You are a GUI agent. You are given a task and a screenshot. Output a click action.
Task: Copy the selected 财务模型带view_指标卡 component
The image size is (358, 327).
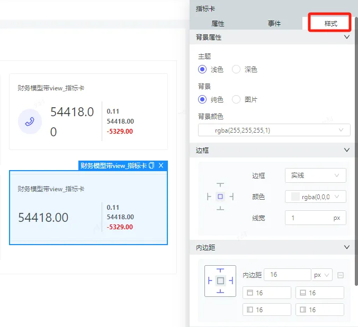pyautogui.click(x=151, y=165)
